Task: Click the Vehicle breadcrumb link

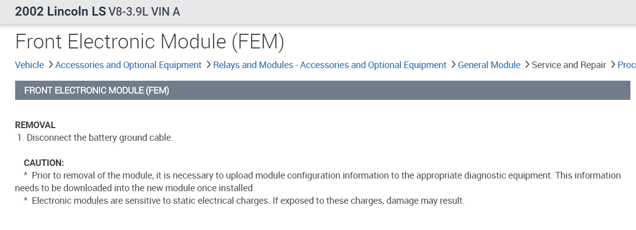Action: [x=29, y=65]
